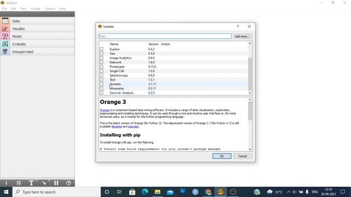Open the Unsupervised widget category
This screenshot has width=351, height=197.
click(37, 51)
